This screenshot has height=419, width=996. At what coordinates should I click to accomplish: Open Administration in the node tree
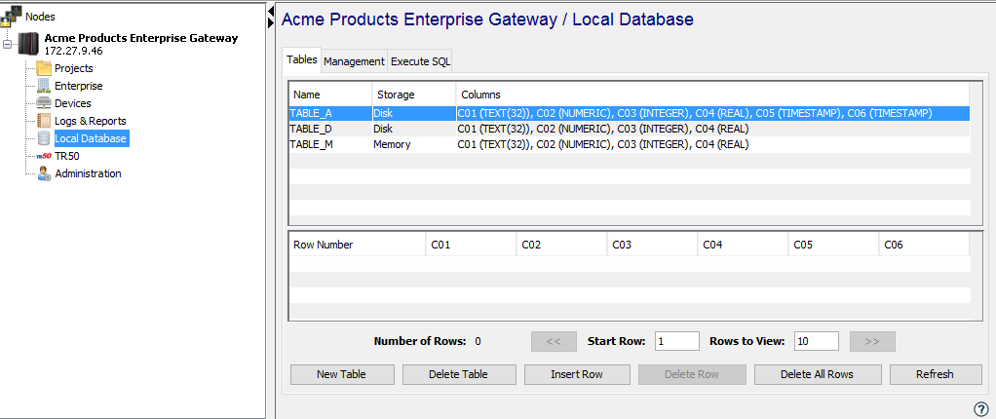click(x=89, y=173)
